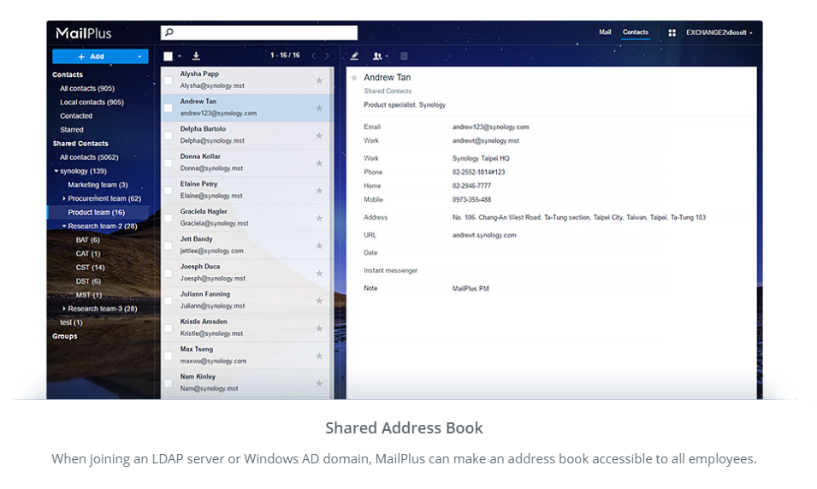Go to previous page arrow
The width and height of the screenshot is (817, 489).
pyautogui.click(x=313, y=56)
